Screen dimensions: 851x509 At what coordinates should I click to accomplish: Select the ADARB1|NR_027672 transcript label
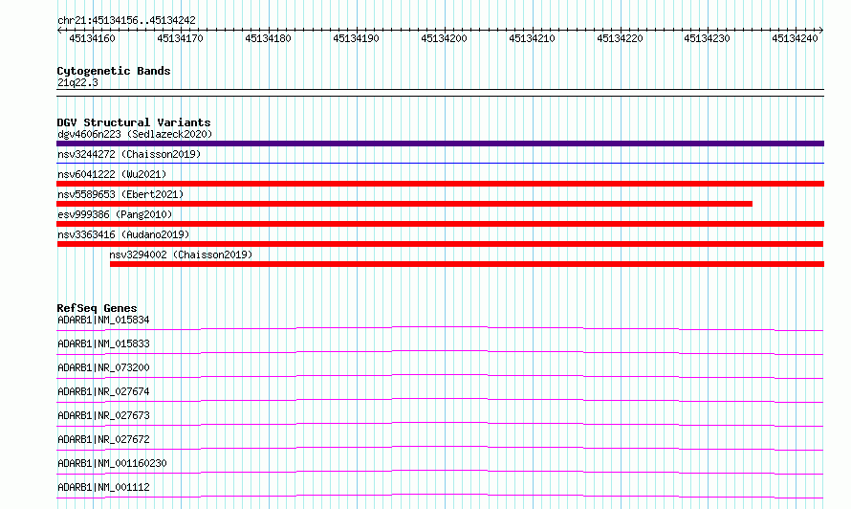[x=103, y=439]
